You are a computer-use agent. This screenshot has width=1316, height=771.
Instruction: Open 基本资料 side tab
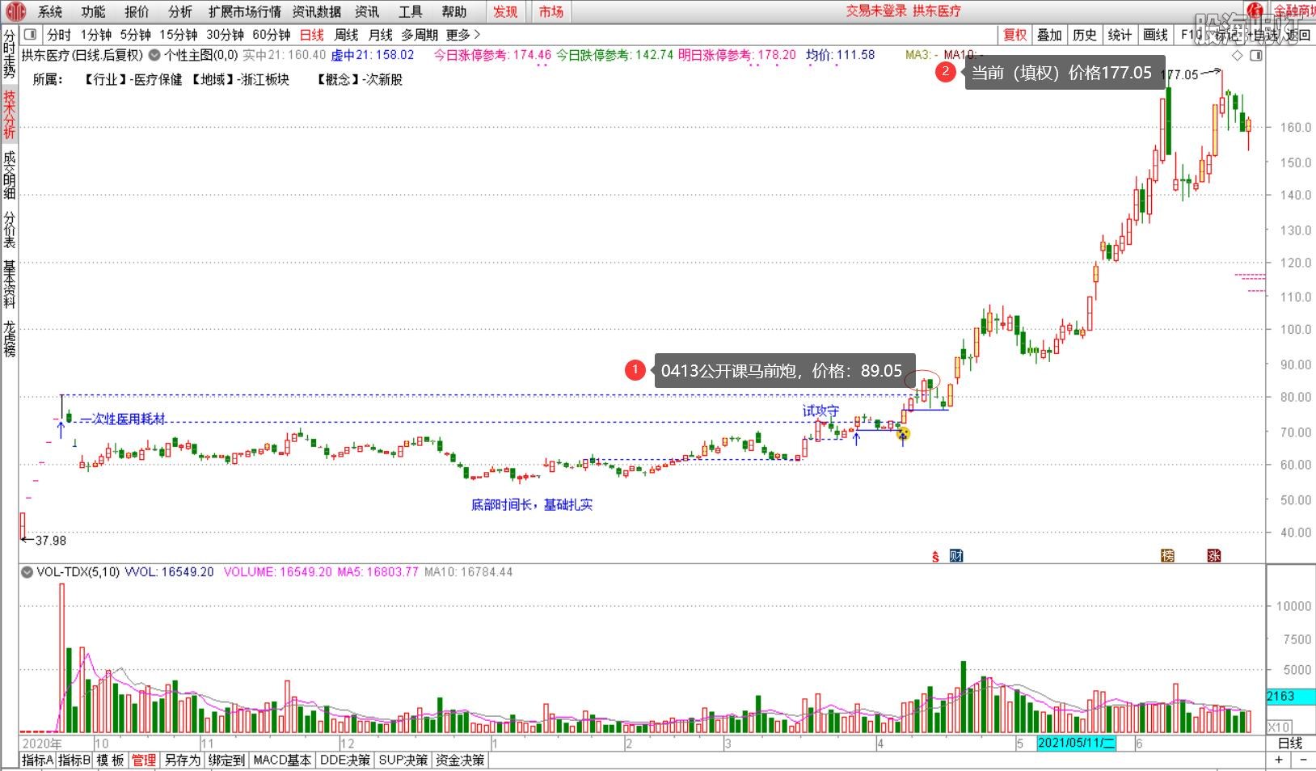click(9, 284)
